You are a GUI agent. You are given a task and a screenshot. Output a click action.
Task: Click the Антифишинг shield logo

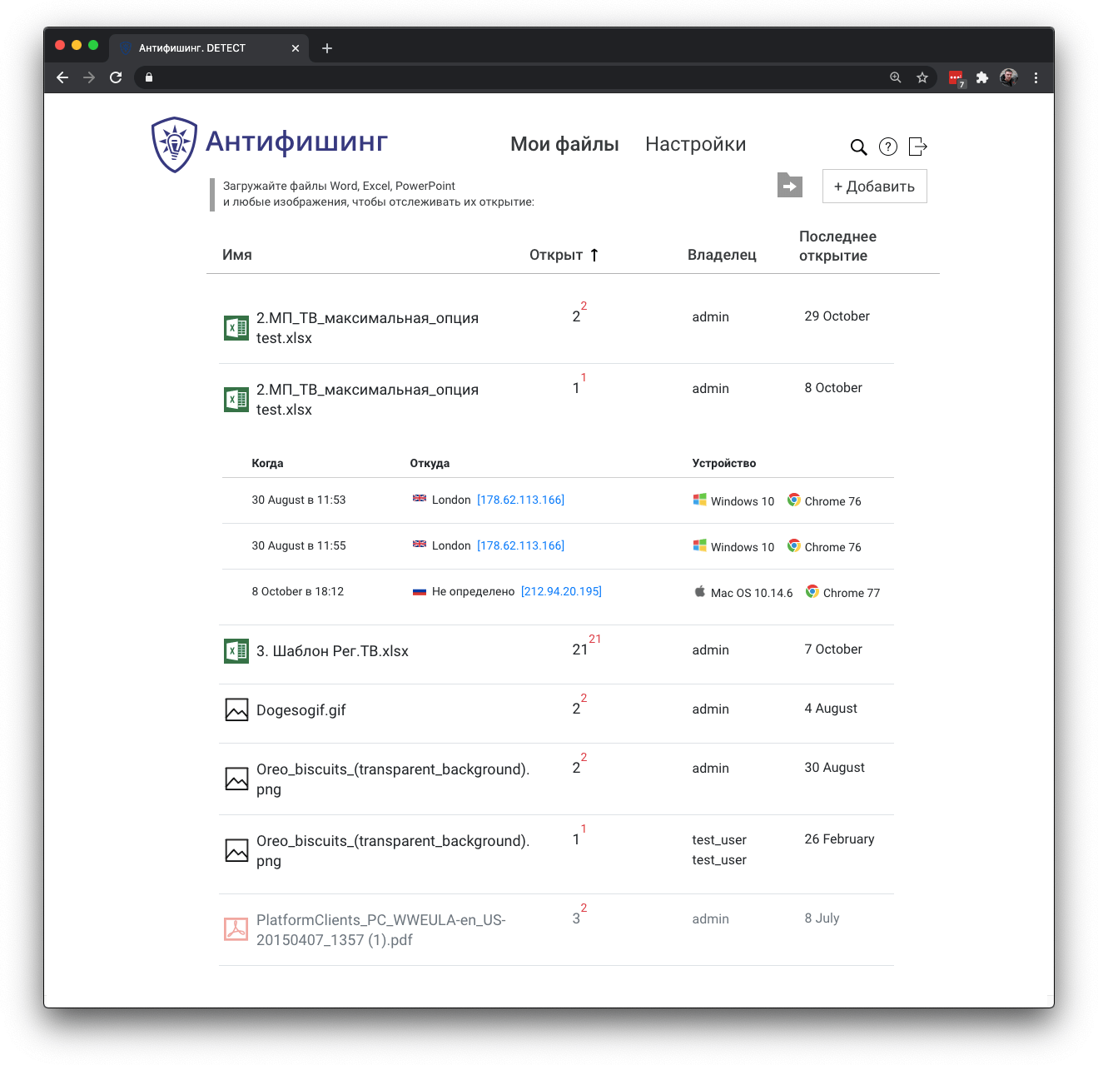click(x=174, y=145)
